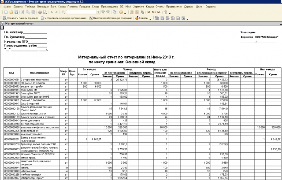
Task: Click the M+ memory add button
Action: coord(154,12)
